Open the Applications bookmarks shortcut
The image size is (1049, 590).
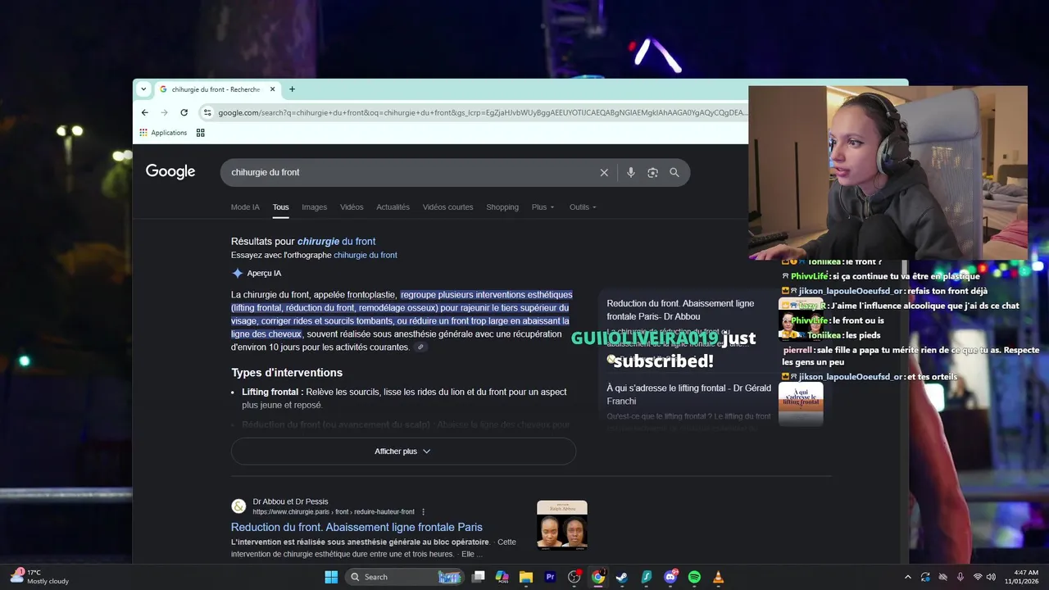tap(163, 133)
